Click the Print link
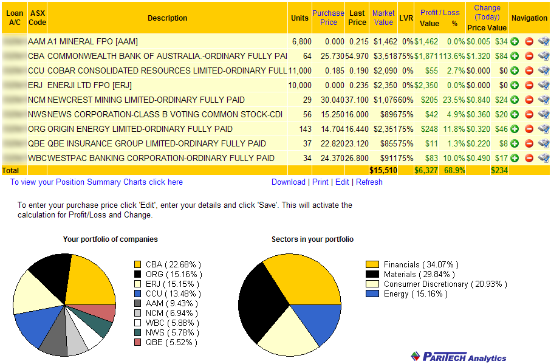Image resolution: width=551 pixels, height=364 pixels. point(320,182)
